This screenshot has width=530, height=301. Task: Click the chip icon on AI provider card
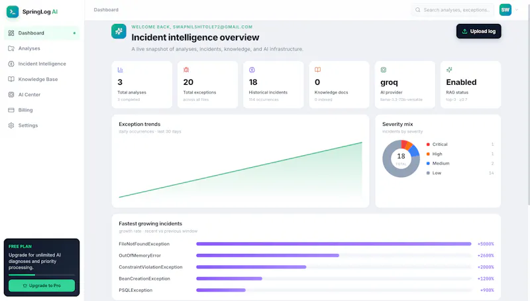tap(384, 70)
